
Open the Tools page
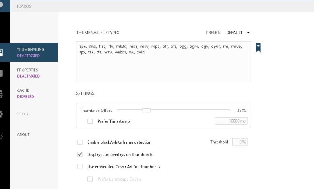pos(23,114)
